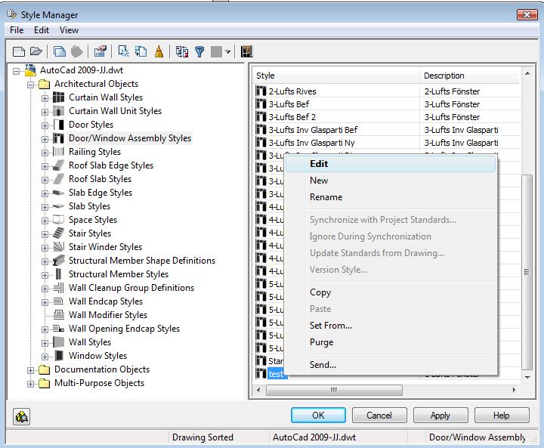Click the New Drawing toolbar icon
Image resolution: width=544 pixels, height=448 pixels.
pyautogui.click(x=18, y=51)
